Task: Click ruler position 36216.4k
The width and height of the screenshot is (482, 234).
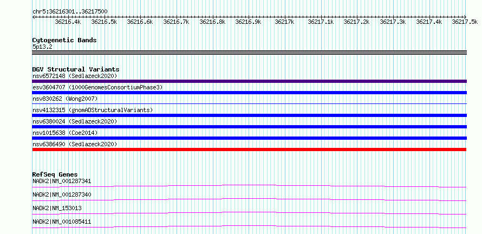Action: (68, 22)
